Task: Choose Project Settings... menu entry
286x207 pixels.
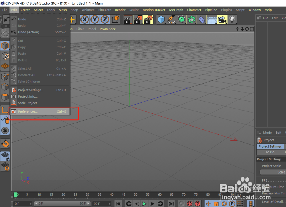Action: pyautogui.click(x=40, y=90)
